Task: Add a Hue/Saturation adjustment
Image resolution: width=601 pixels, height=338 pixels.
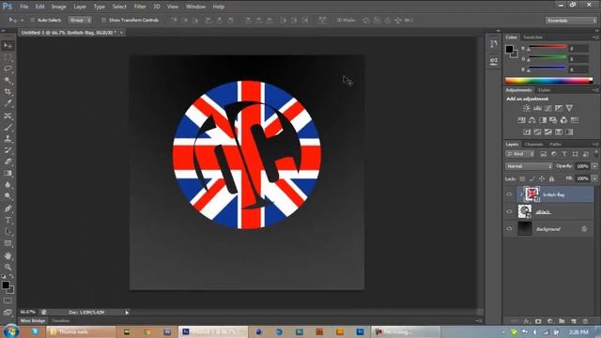Action: coord(522,120)
